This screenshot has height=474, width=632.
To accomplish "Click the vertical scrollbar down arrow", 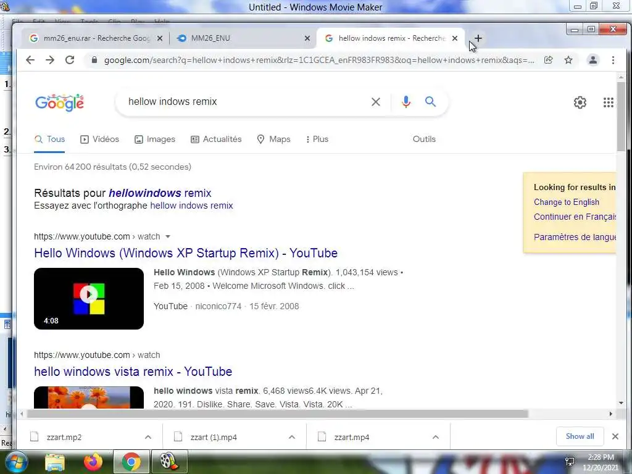I will tap(621, 403).
